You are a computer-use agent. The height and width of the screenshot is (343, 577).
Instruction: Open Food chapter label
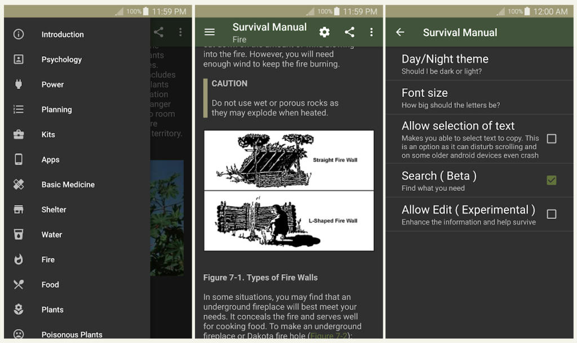[x=50, y=284]
